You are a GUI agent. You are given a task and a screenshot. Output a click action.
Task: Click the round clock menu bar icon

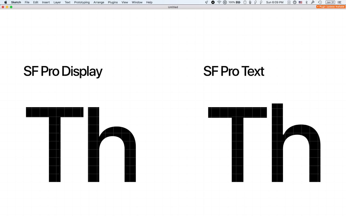pyautogui.click(x=295, y=2)
